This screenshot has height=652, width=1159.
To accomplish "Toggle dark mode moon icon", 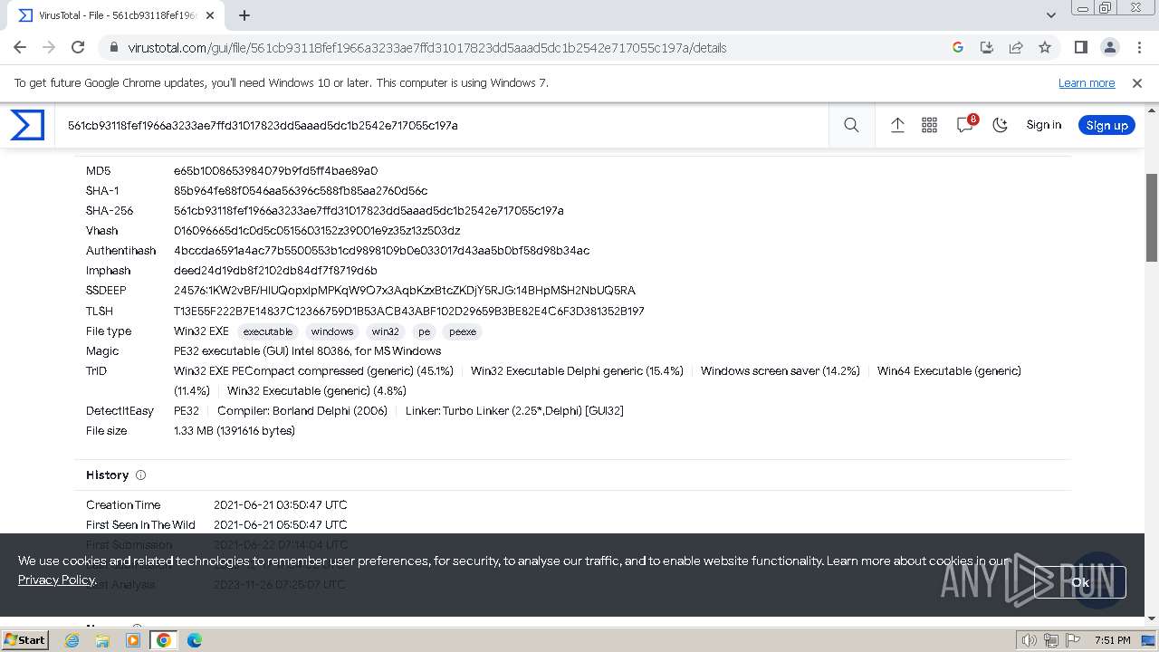I will [1000, 125].
